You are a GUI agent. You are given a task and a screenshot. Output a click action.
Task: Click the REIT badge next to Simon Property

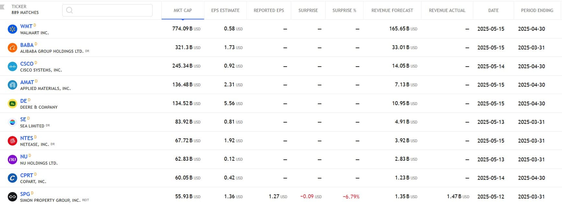pos(86,200)
